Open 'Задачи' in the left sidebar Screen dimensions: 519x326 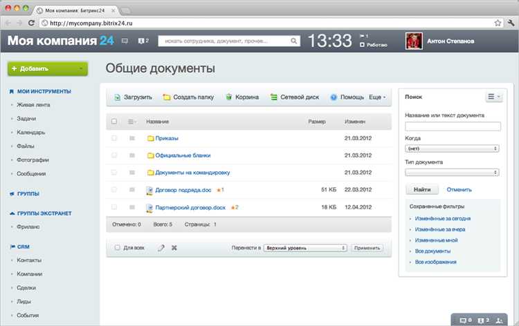tap(26, 119)
